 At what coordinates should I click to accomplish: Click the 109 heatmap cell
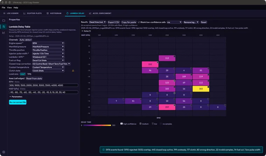pyautogui.click(x=184, y=77)
